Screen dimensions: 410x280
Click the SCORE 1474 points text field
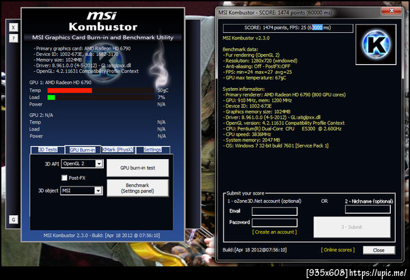coord(288,28)
